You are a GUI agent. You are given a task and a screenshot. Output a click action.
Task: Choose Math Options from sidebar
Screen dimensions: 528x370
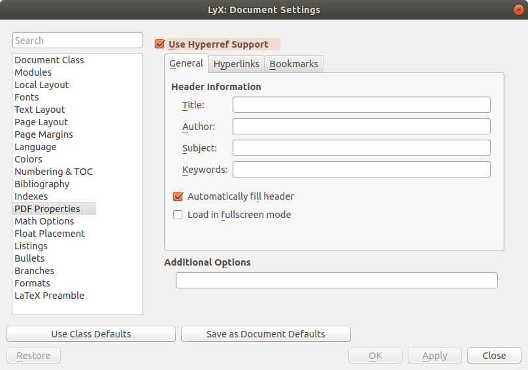point(44,221)
